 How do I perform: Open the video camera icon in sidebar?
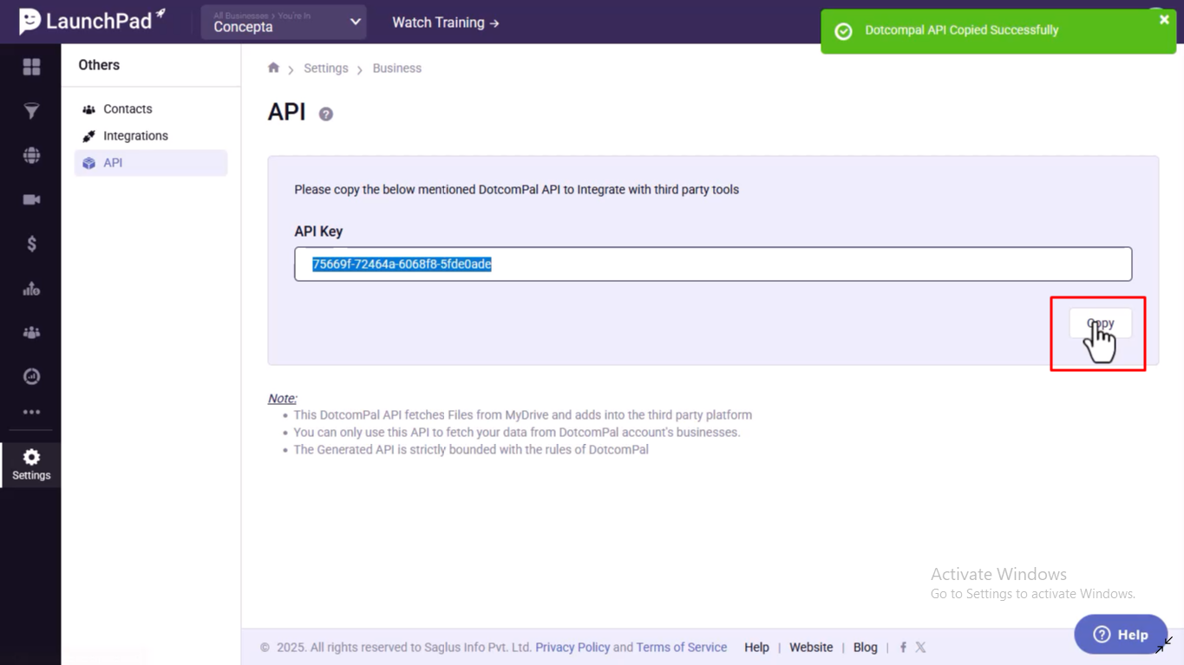31,199
